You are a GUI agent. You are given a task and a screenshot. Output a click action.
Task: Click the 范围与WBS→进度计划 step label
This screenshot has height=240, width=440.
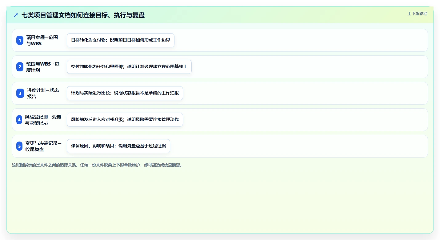coord(43,67)
